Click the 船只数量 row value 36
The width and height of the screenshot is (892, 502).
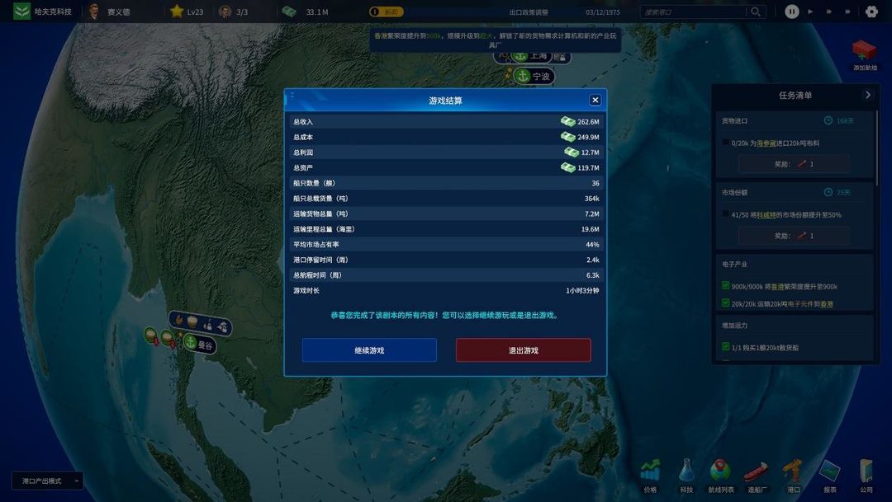[x=595, y=183]
